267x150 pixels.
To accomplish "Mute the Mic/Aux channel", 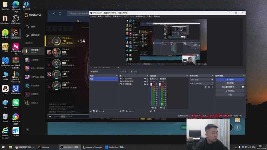I will click(x=153, y=108).
